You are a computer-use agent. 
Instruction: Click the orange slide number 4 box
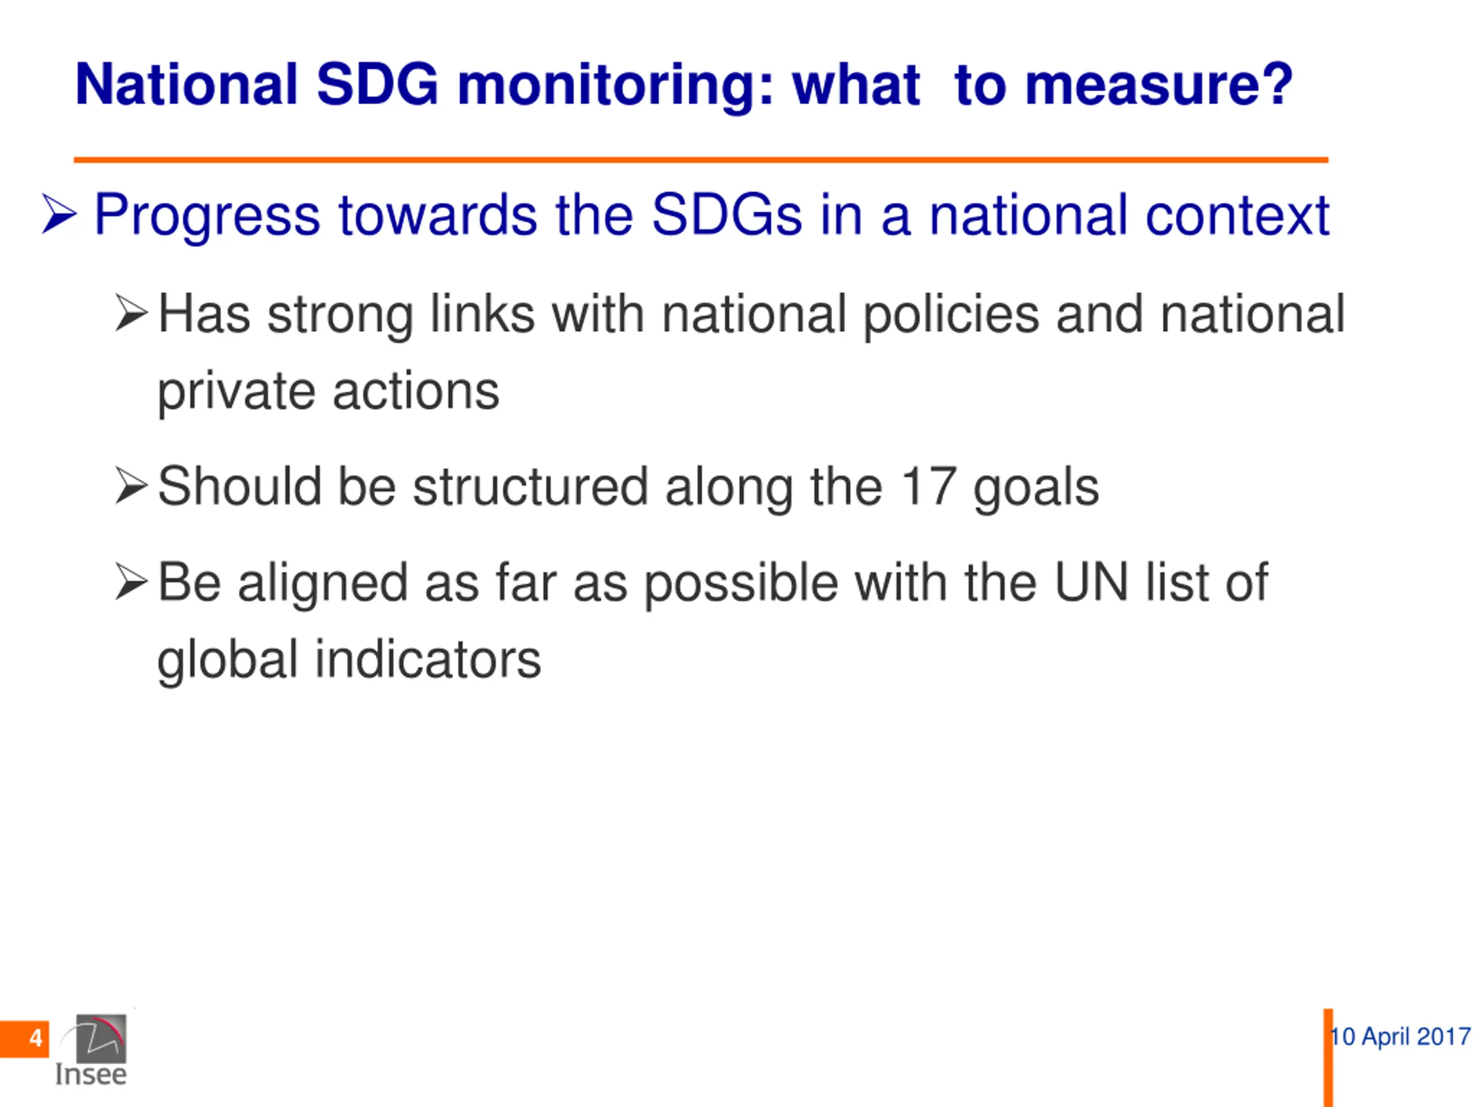pos(25,1039)
